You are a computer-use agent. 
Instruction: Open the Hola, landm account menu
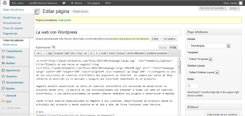pyautogui.click(x=233, y=3)
